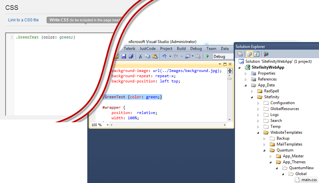Click the main.css file icon
This screenshot has width=319, height=183.
click(x=298, y=180)
